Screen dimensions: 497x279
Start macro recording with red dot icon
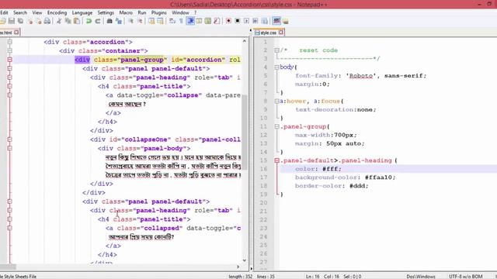pos(228,21)
